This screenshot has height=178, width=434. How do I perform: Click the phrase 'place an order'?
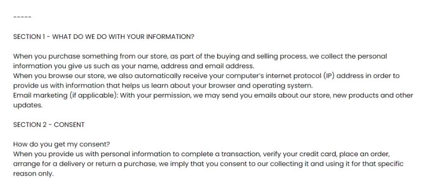click(364, 154)
